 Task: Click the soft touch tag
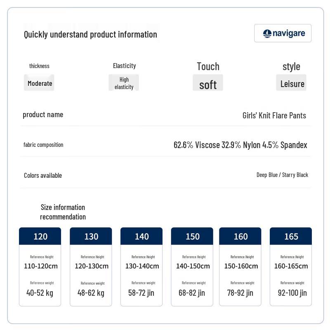(208, 83)
